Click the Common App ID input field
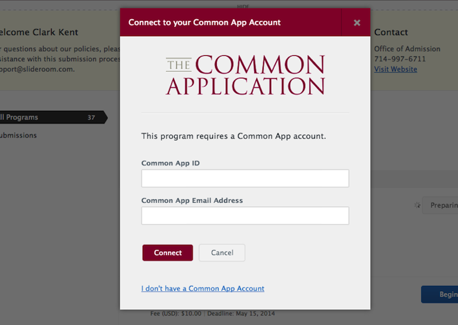 pos(245,179)
